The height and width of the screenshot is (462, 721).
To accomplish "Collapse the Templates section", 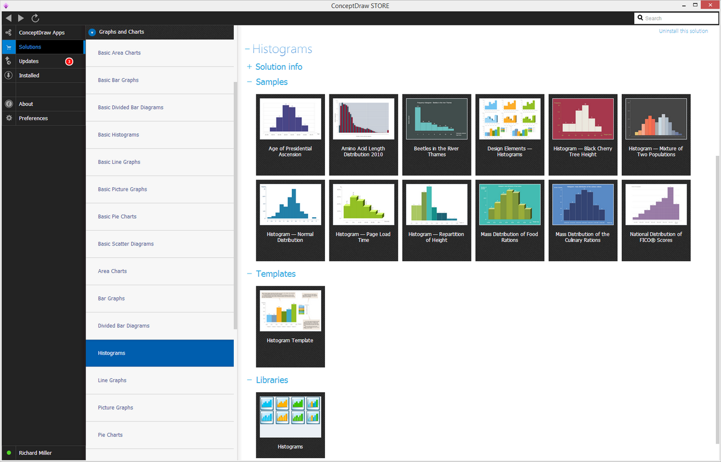I will tap(250, 273).
